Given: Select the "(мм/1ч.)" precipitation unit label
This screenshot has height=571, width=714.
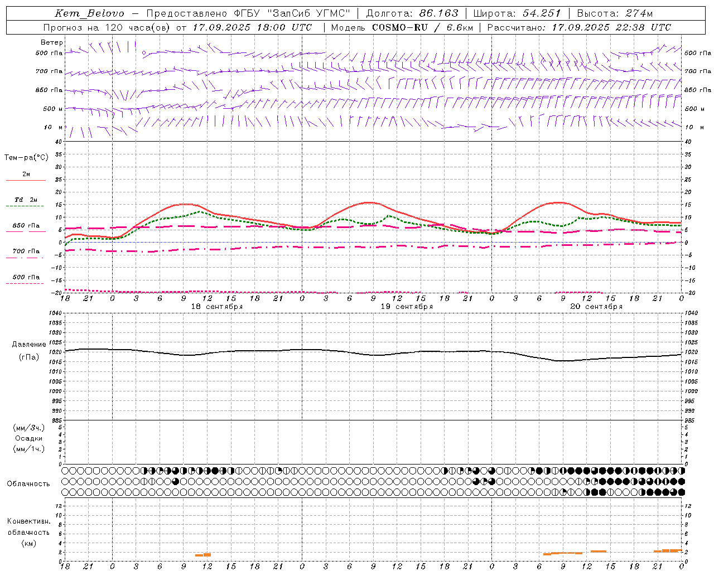Looking at the screenshot, I should point(29,449).
